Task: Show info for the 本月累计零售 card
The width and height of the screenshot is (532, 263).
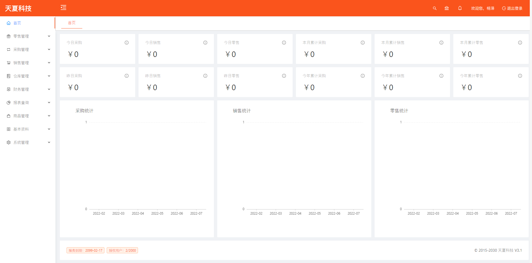Action: (520, 43)
